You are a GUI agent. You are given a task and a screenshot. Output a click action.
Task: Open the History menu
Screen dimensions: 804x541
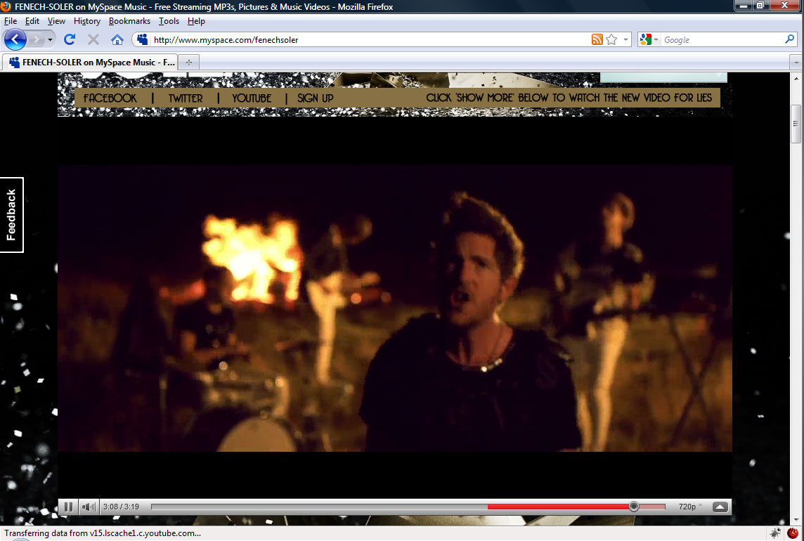click(86, 21)
